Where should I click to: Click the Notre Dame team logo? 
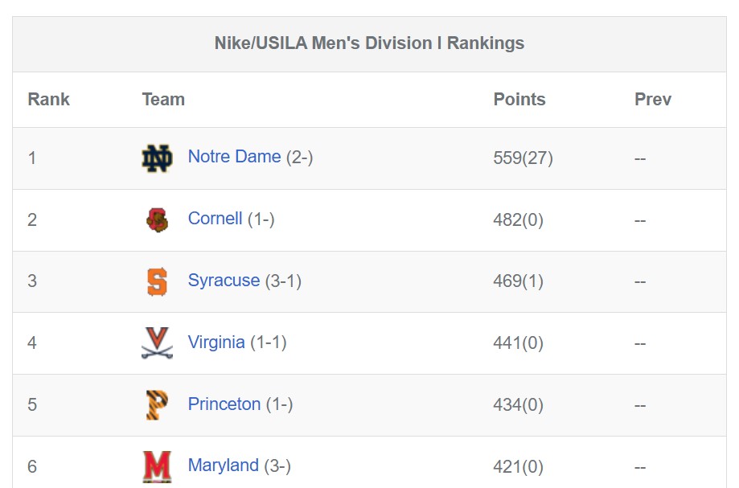(157, 158)
